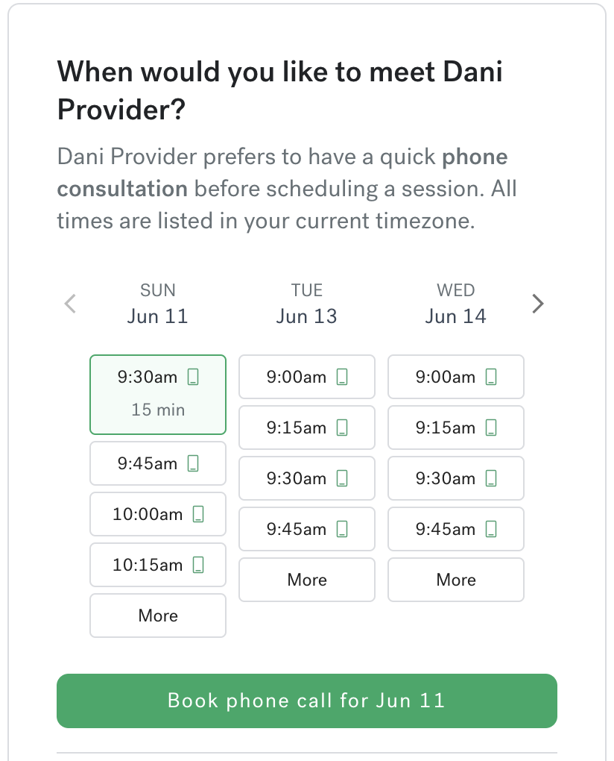This screenshot has width=614, height=761.
Task: Show next dates with right chevron
Action: (537, 304)
